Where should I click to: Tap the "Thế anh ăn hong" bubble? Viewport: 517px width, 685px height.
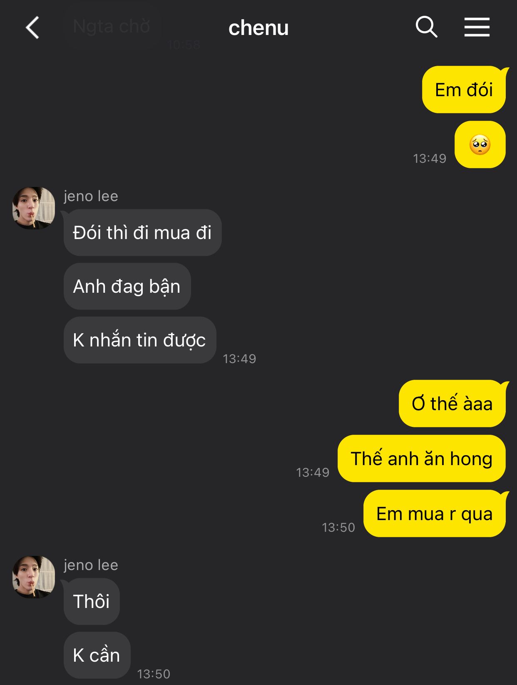click(x=422, y=458)
